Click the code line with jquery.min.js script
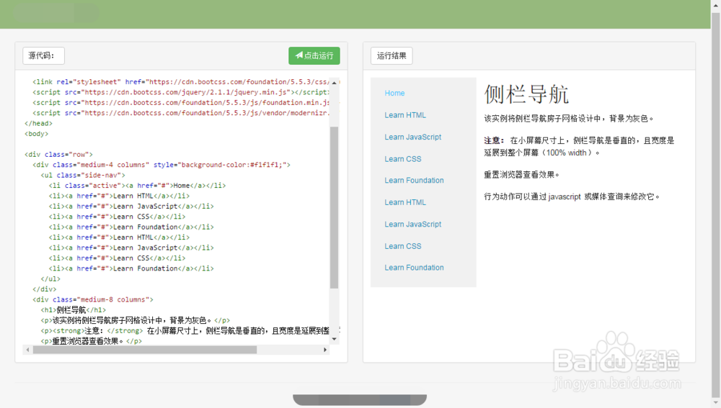Image resolution: width=721 pixels, height=408 pixels. (181, 92)
